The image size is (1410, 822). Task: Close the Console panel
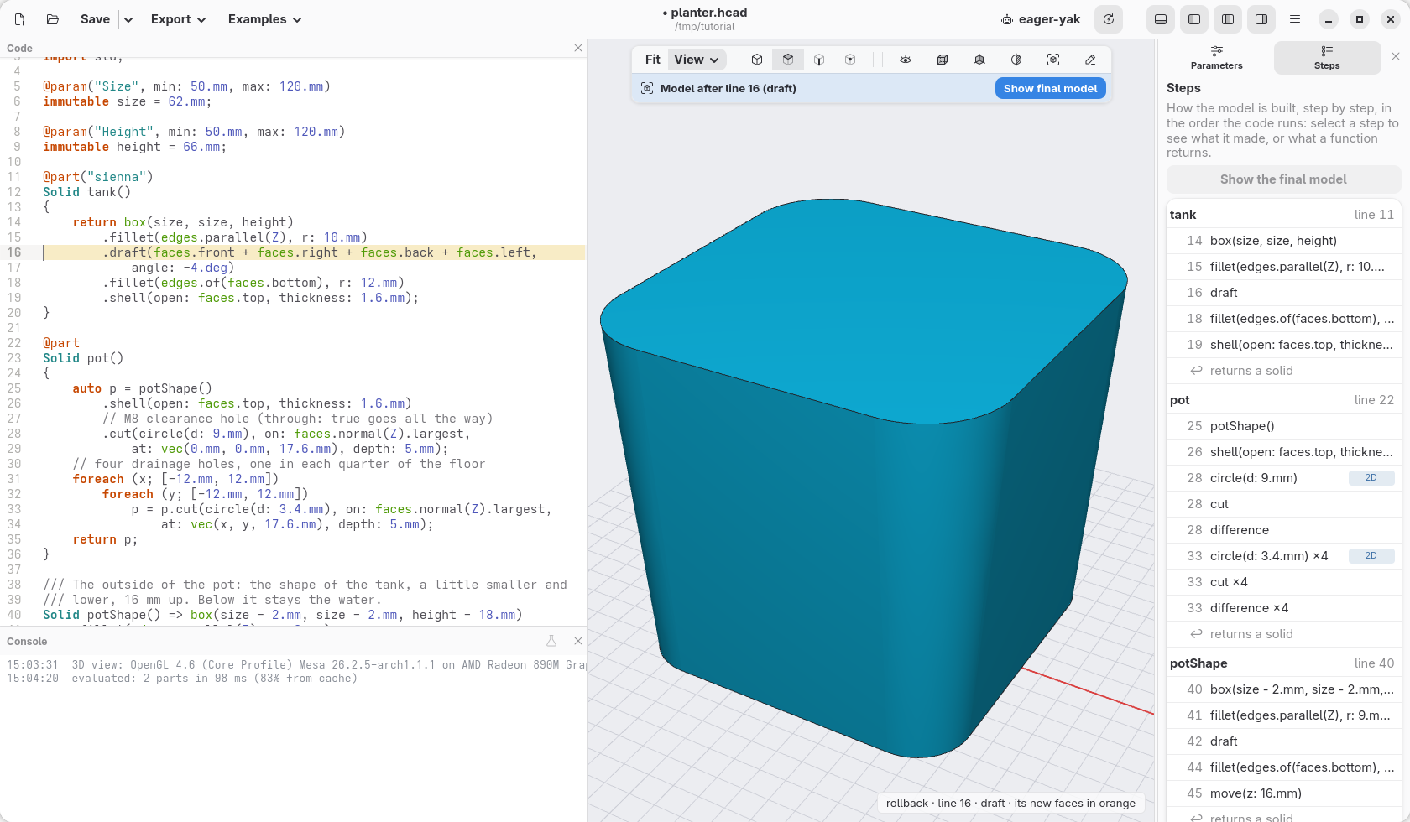pos(578,641)
